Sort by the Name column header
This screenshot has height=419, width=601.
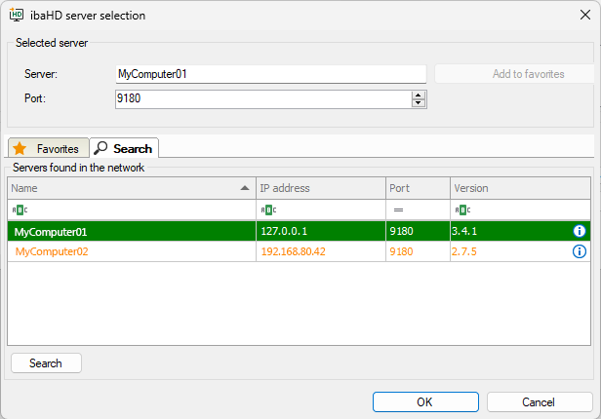132,188
